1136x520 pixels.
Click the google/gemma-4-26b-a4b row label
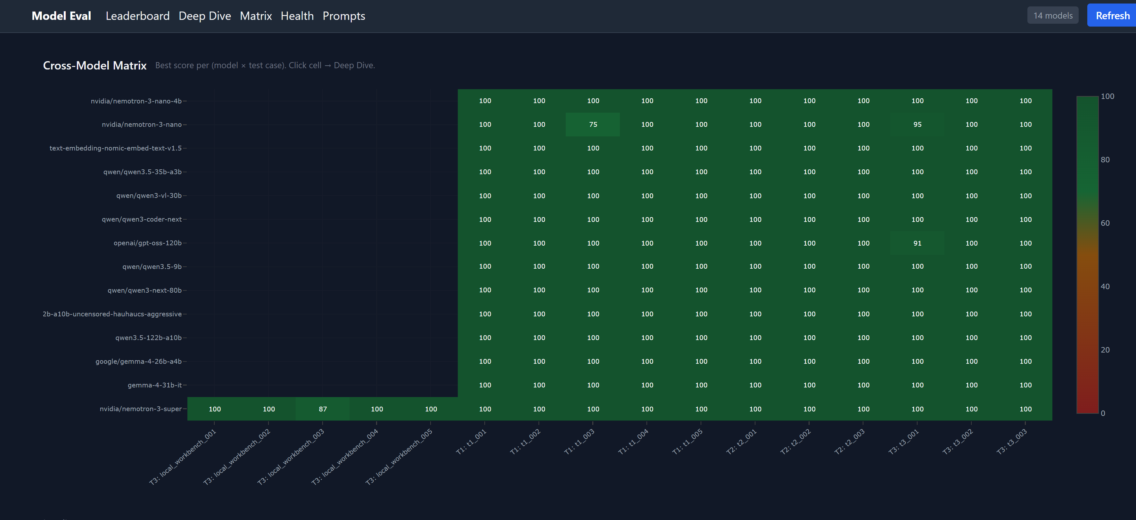(138, 362)
